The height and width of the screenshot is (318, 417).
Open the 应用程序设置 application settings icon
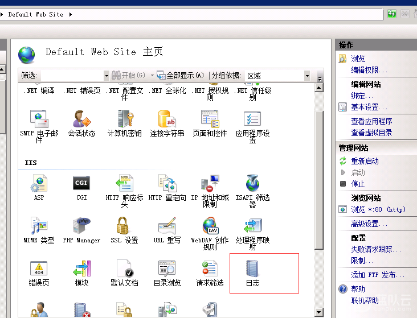pyautogui.click(x=252, y=119)
